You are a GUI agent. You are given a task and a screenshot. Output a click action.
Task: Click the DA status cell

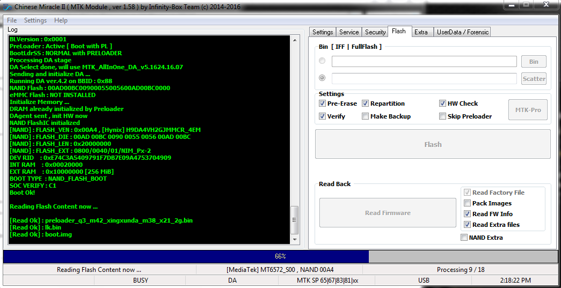click(x=232, y=280)
